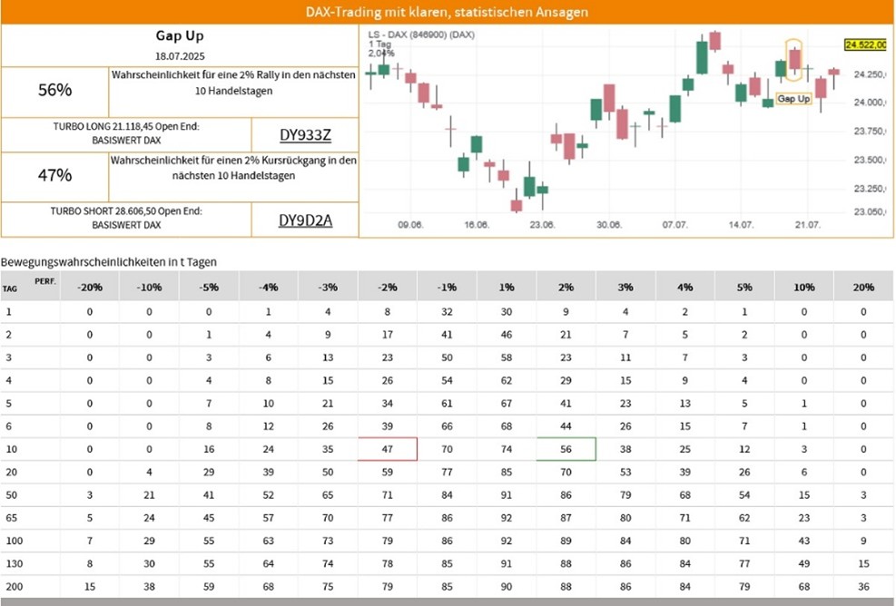Click the LS - DAX (846900) chart title
The image size is (896, 606).
(421, 34)
